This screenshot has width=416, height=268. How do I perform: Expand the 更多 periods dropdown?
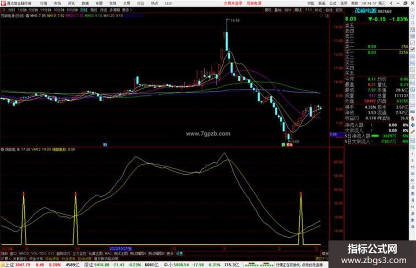(127, 10)
